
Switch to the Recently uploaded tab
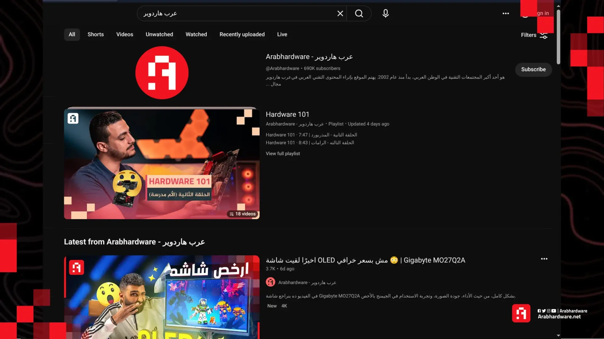tap(242, 35)
